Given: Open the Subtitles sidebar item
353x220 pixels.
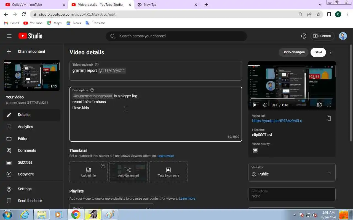Looking at the screenshot, I should [x=32, y=162].
